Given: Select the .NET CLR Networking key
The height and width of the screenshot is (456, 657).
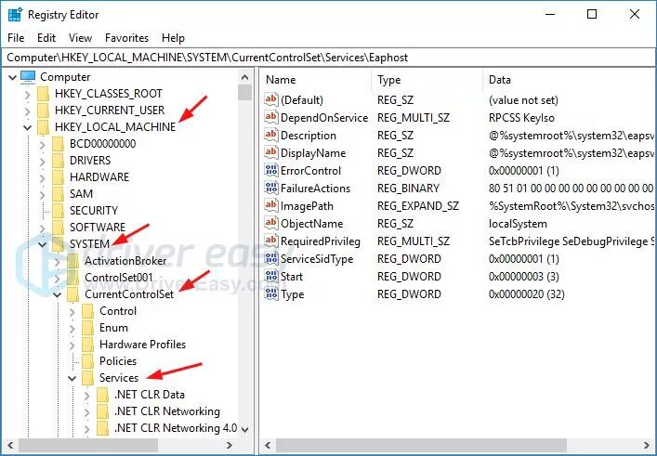Looking at the screenshot, I should click(166, 411).
